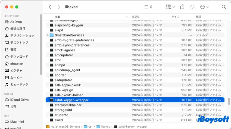
Task: Open the grouping options dropdown
Action: pos(170,7)
